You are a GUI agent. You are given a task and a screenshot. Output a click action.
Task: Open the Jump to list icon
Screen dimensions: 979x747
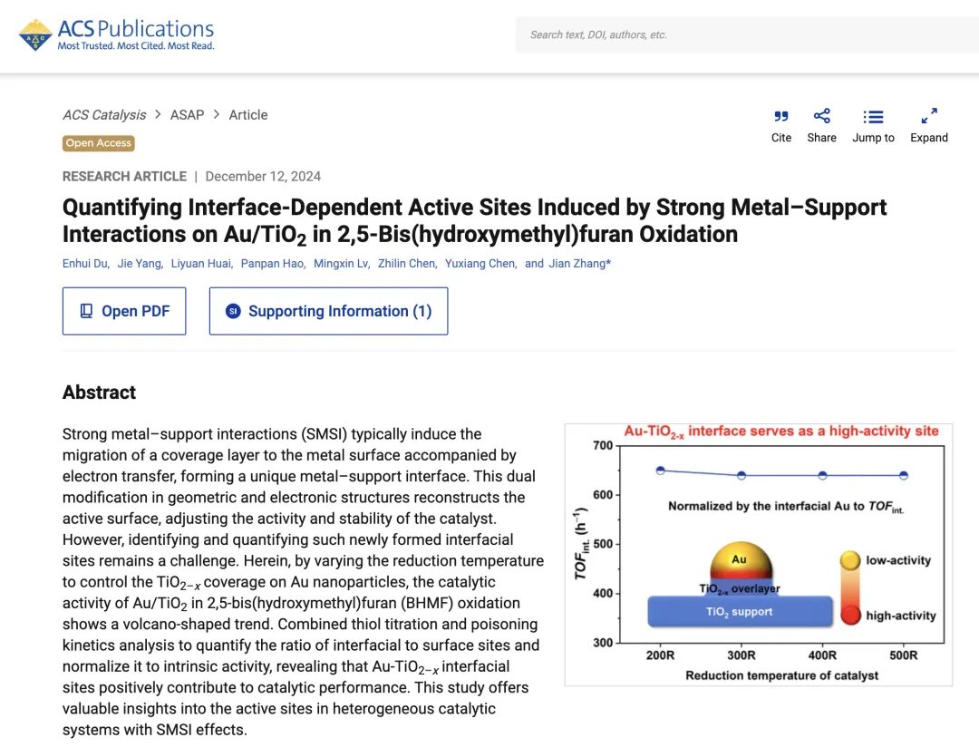click(873, 117)
